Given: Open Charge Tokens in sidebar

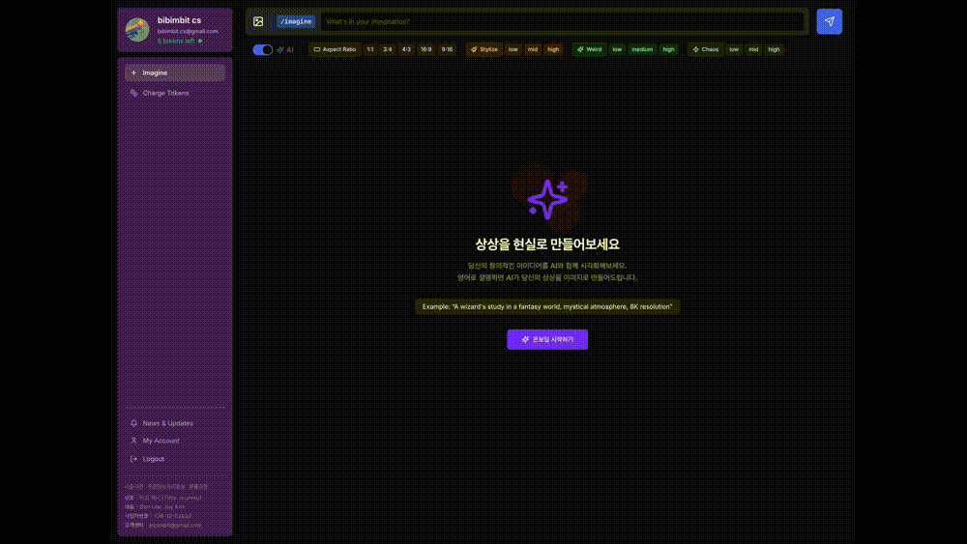Looking at the screenshot, I should point(175,93).
